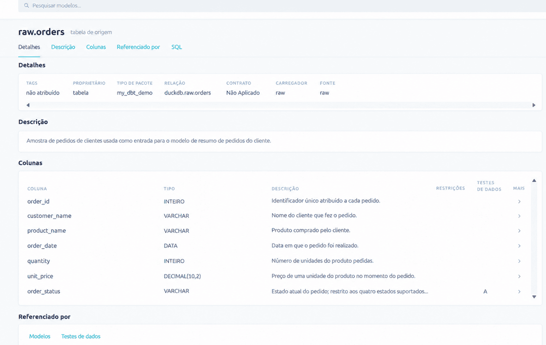Expand the order_status row chevron
Screen dimensions: 546x345
(519, 292)
